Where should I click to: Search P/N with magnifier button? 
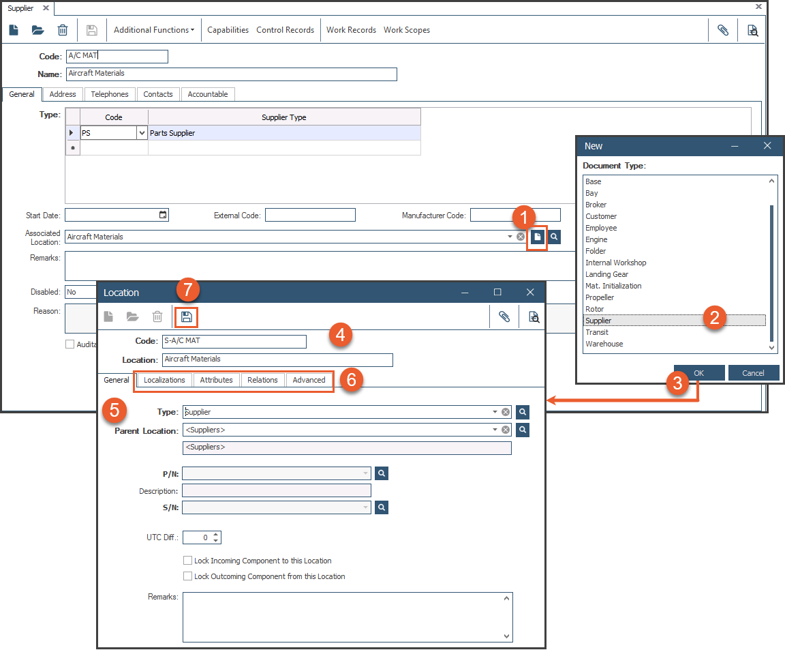coord(382,473)
